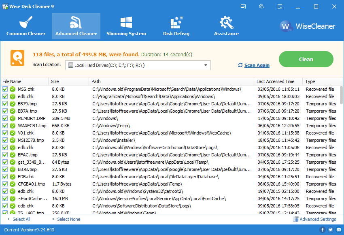This screenshot has height=235, width=344.
Task: Click the date 06/06/2016 15:40:00
Action: click(x=278, y=184)
